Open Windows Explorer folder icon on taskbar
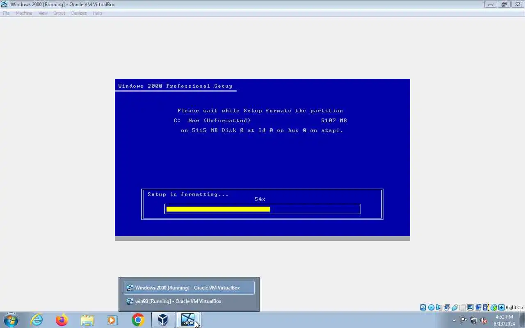The width and height of the screenshot is (525, 328). click(87, 320)
